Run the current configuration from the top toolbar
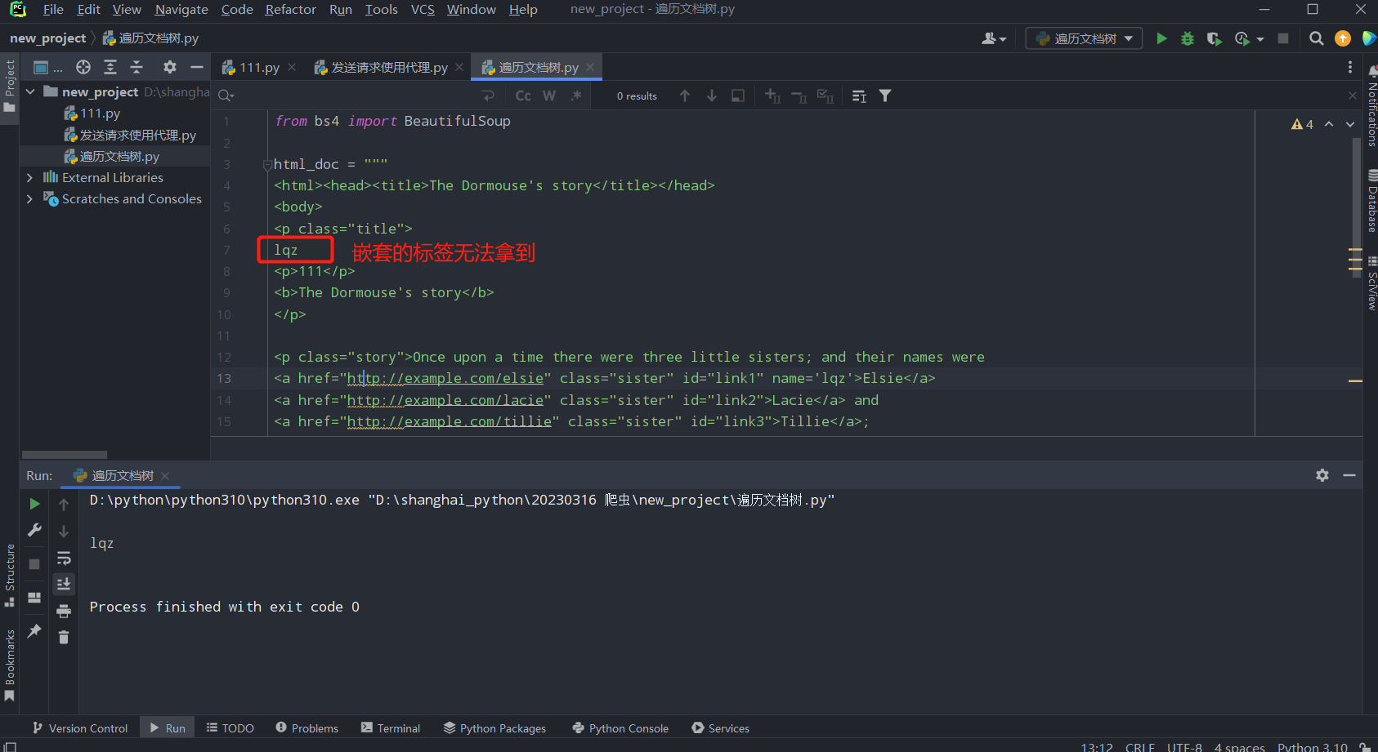1378x752 pixels. tap(1161, 38)
